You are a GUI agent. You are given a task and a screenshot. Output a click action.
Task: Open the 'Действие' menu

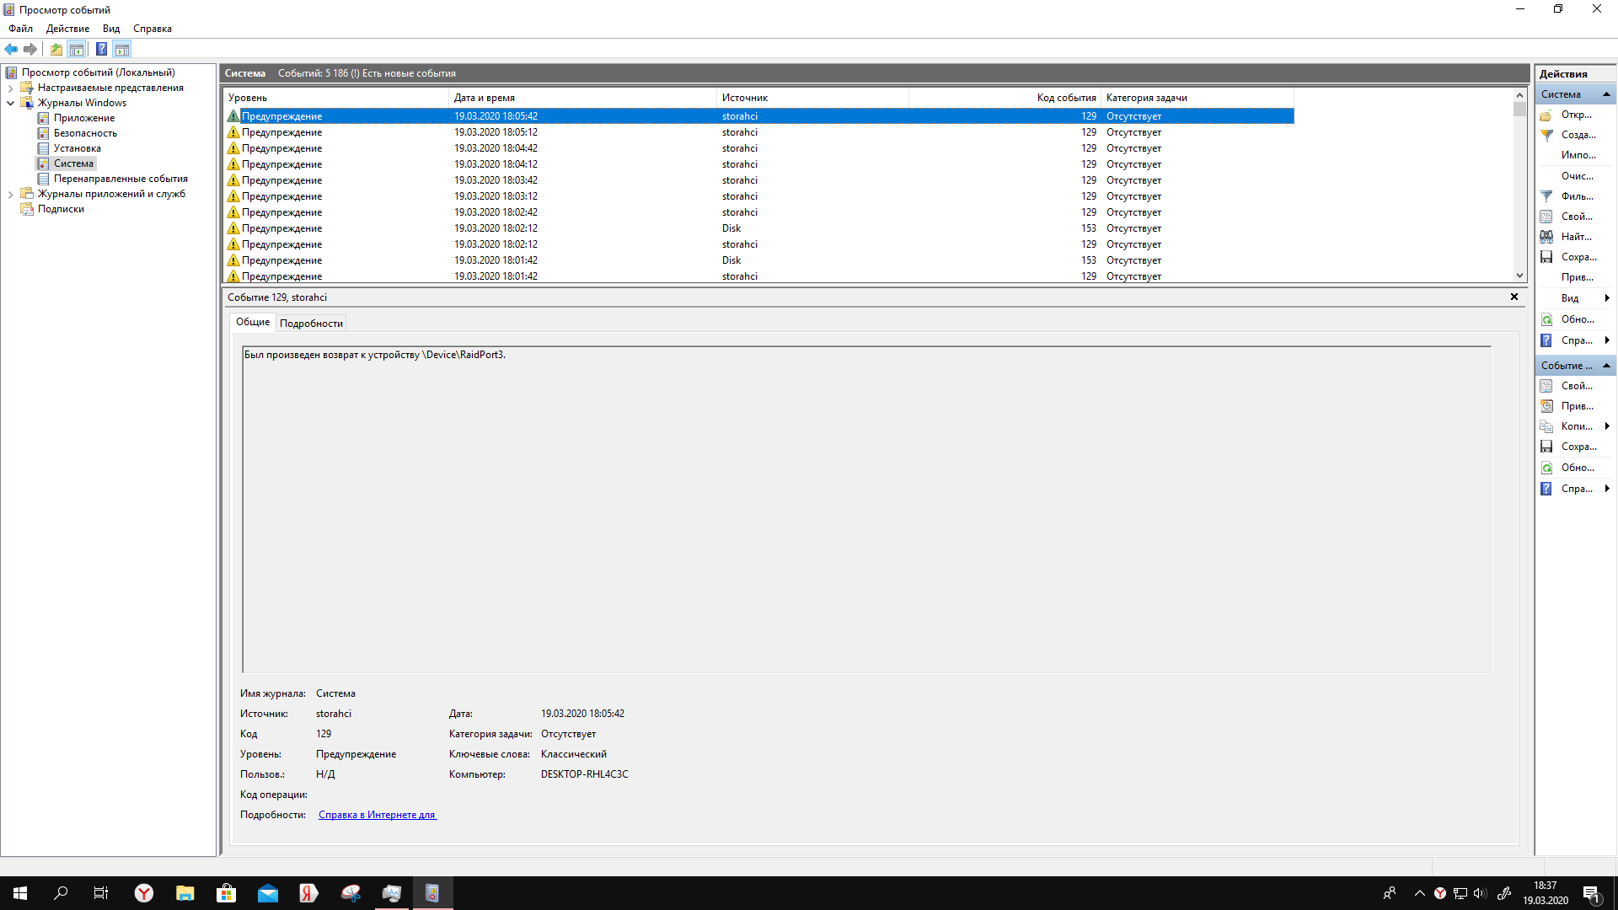[x=67, y=29]
